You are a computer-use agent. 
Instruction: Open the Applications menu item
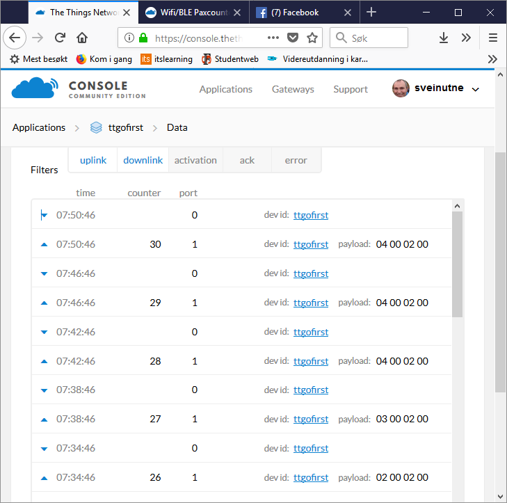click(226, 89)
